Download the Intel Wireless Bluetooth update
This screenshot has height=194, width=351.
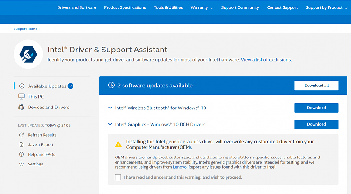point(316,108)
